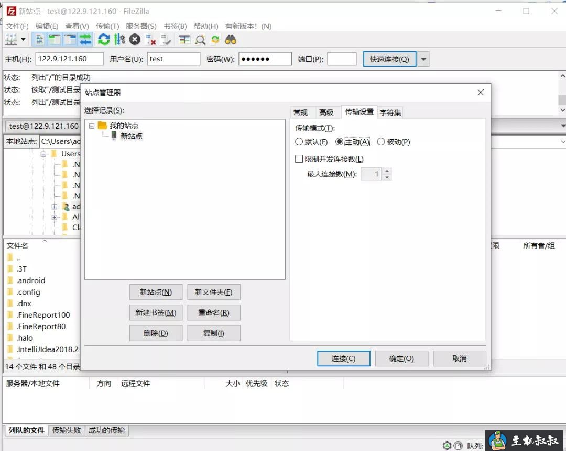Decrease the 最大连接数 spinner value

(387, 177)
